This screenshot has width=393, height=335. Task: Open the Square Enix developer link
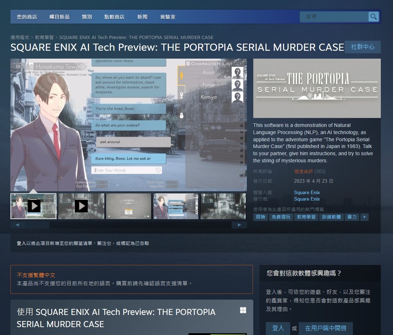pyautogui.click(x=307, y=192)
